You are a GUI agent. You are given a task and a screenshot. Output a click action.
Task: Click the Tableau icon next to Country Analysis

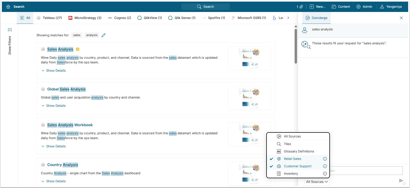[x=43, y=165]
